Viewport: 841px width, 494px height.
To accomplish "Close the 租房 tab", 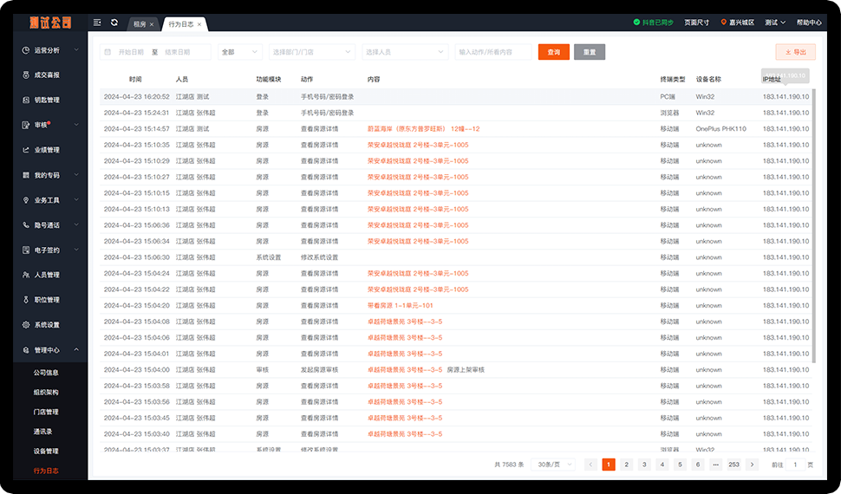I will click(x=152, y=24).
